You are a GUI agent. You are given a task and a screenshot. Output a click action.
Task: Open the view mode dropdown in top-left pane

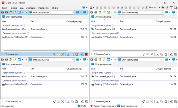[x=22, y=12]
